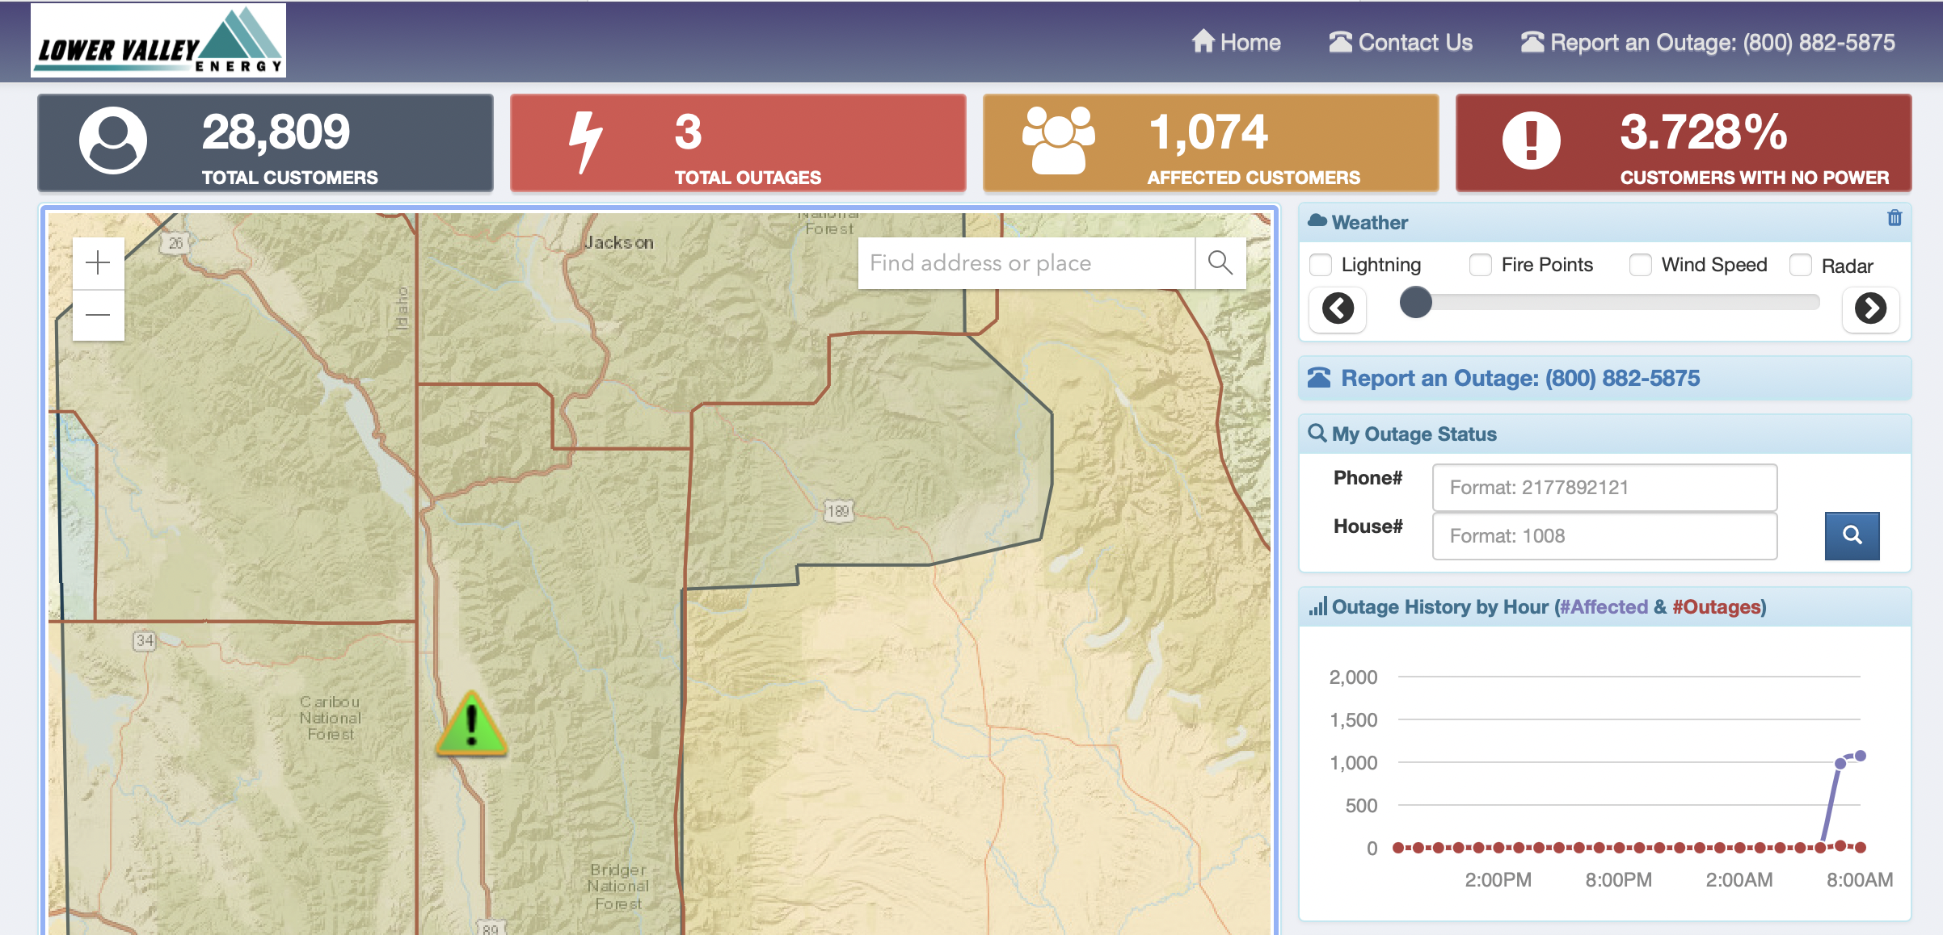Click the Phone# input field
This screenshot has height=935, width=1943.
pyautogui.click(x=1604, y=487)
